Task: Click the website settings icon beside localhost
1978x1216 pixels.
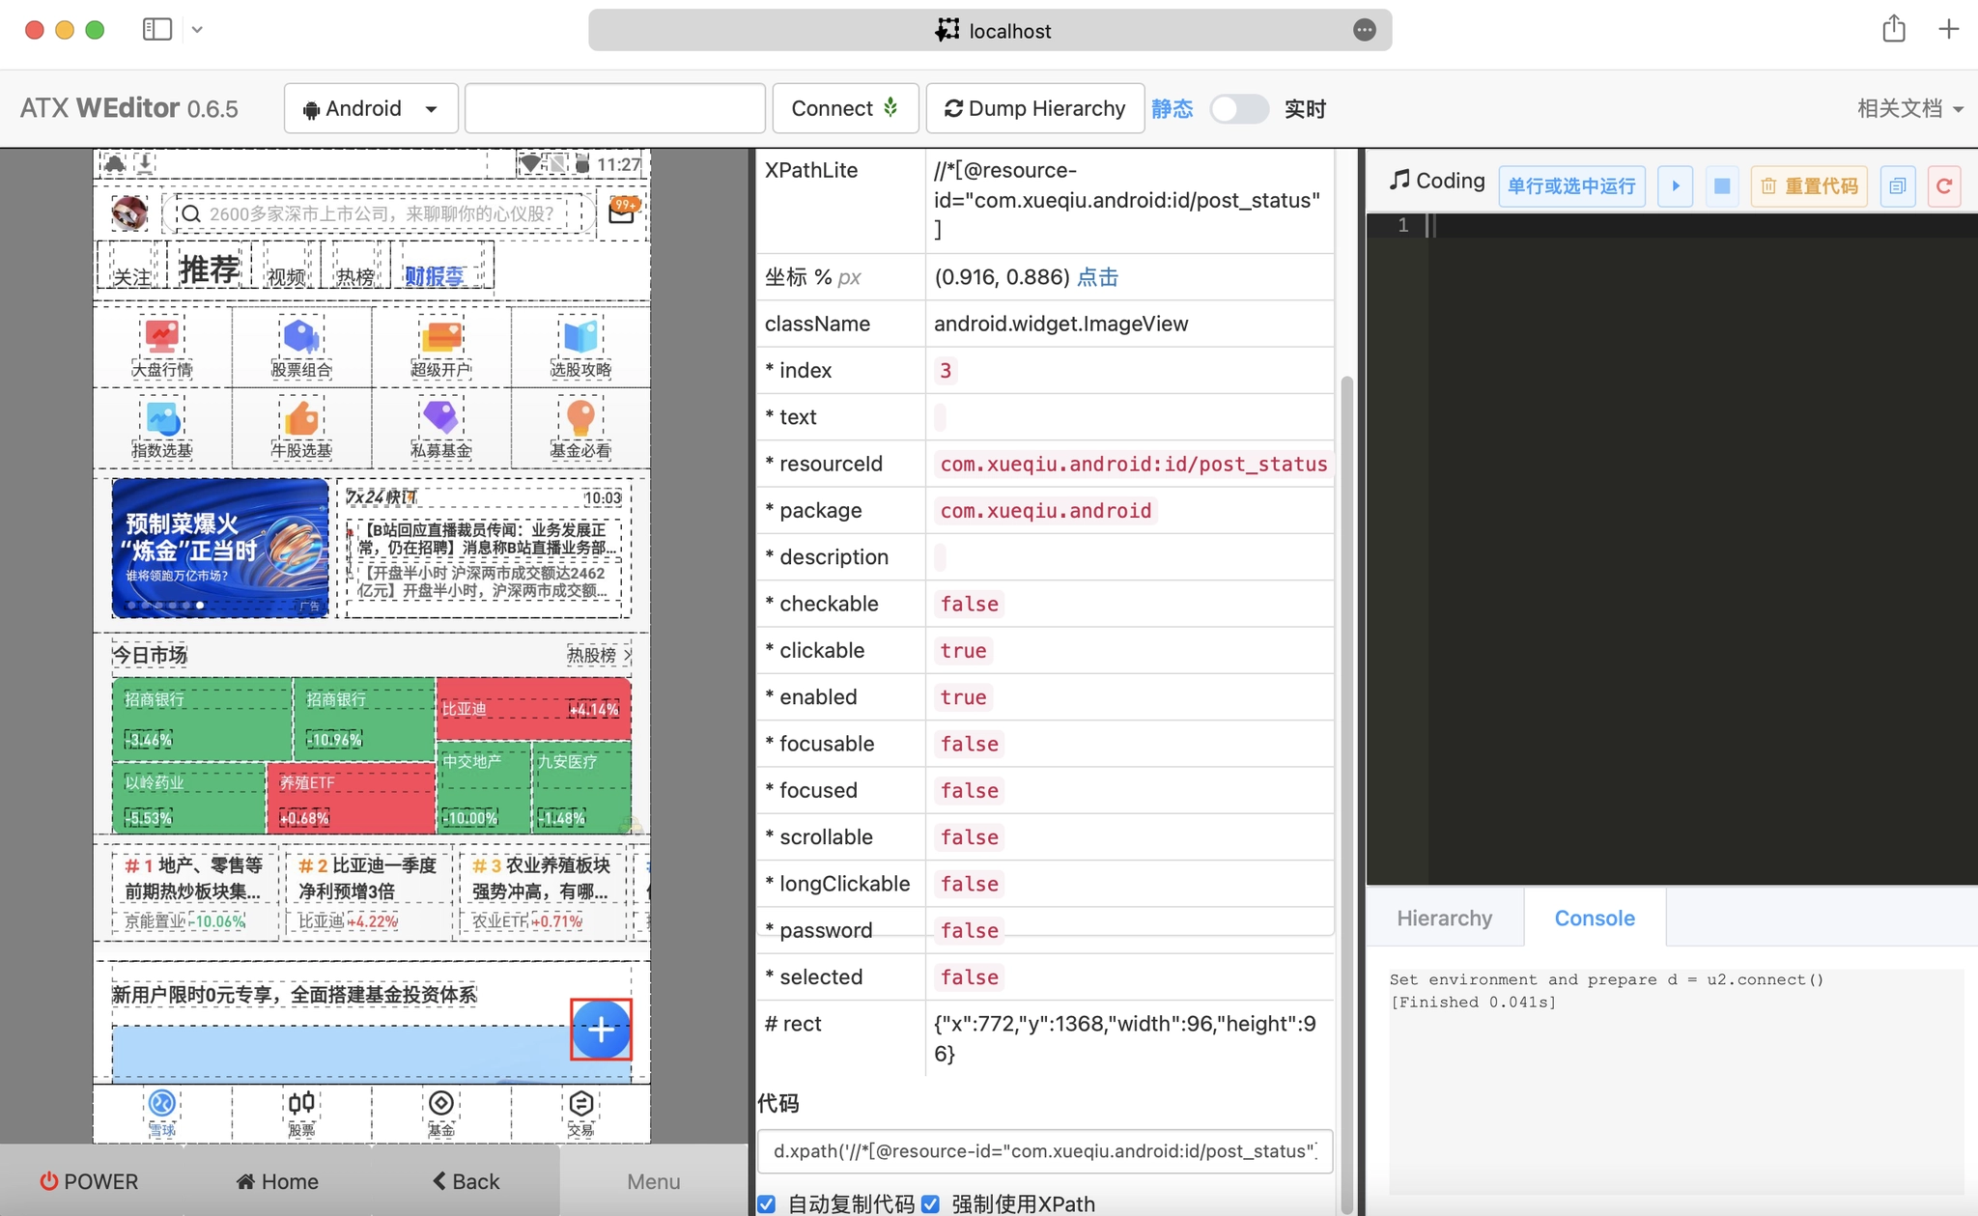Action: pos(947,30)
